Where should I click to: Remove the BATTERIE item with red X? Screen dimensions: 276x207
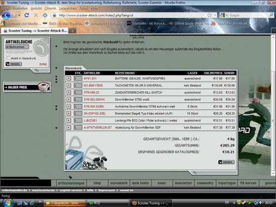pyautogui.click(x=69, y=78)
